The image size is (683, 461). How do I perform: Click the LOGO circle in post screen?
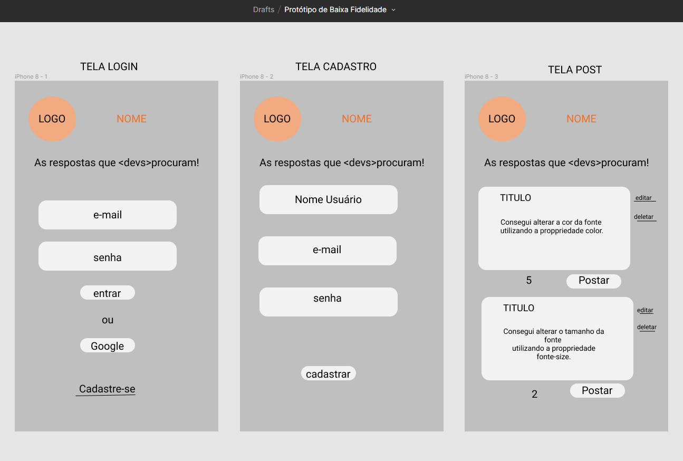(502, 119)
